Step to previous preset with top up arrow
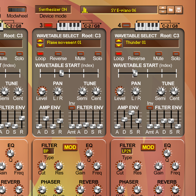Screen dimensions: 196x196 point(163,8)
